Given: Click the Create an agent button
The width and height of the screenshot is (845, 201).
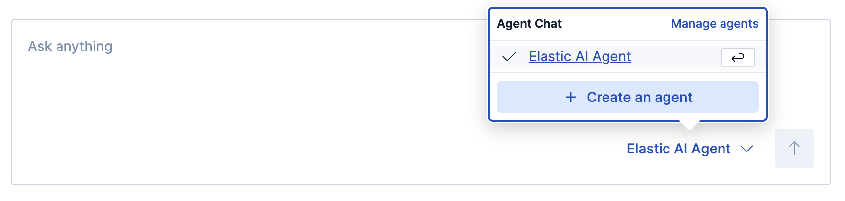Looking at the screenshot, I should click(627, 97).
